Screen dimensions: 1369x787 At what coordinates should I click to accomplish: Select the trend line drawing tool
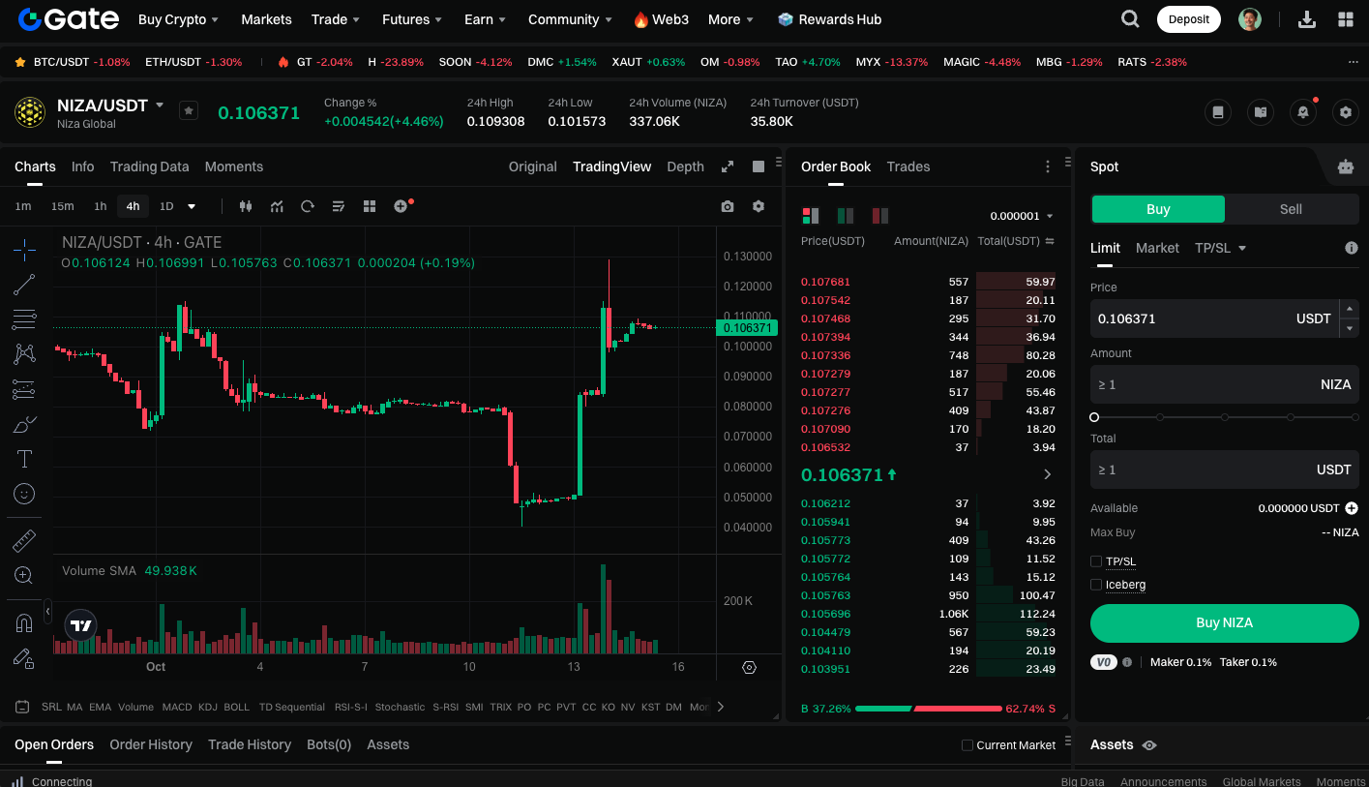(x=24, y=285)
